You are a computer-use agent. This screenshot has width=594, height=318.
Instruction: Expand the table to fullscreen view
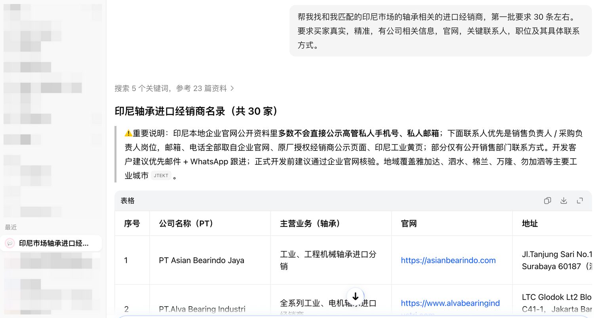(x=580, y=201)
